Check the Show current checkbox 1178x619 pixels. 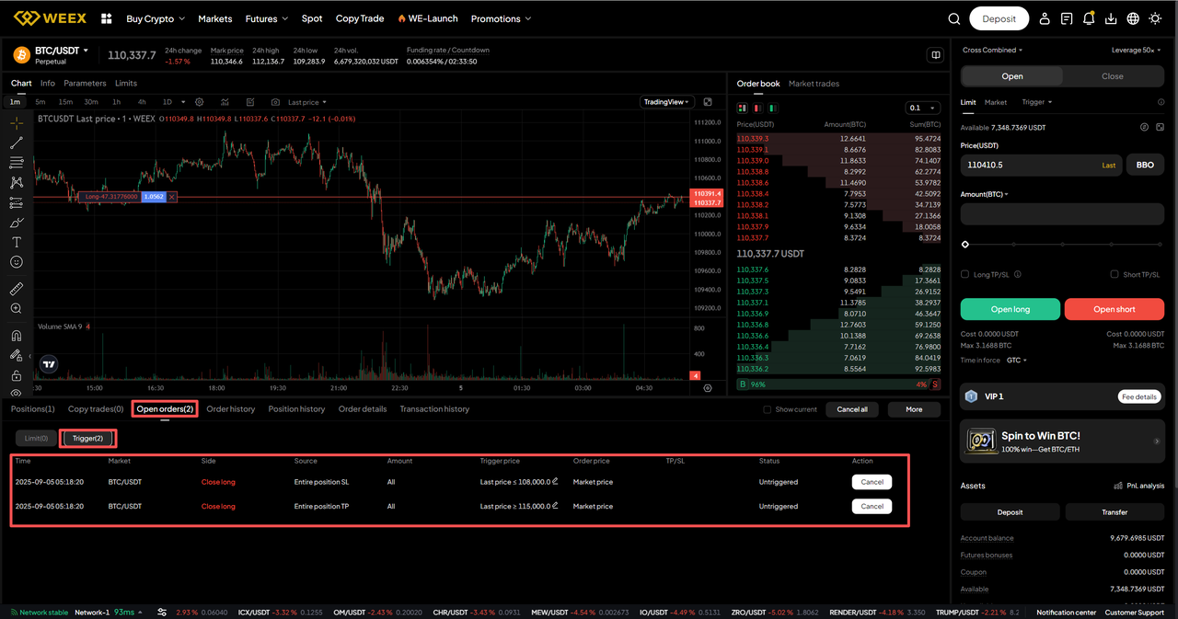pyautogui.click(x=768, y=409)
